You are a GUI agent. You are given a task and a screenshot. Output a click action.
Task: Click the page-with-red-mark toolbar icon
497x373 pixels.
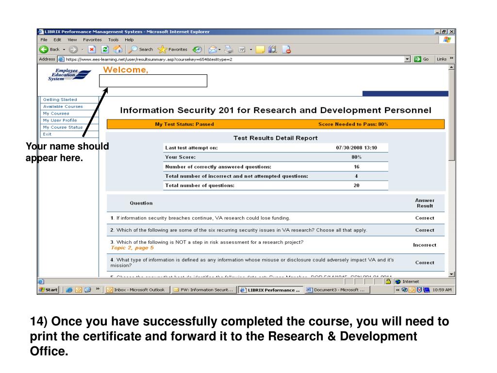(x=286, y=50)
